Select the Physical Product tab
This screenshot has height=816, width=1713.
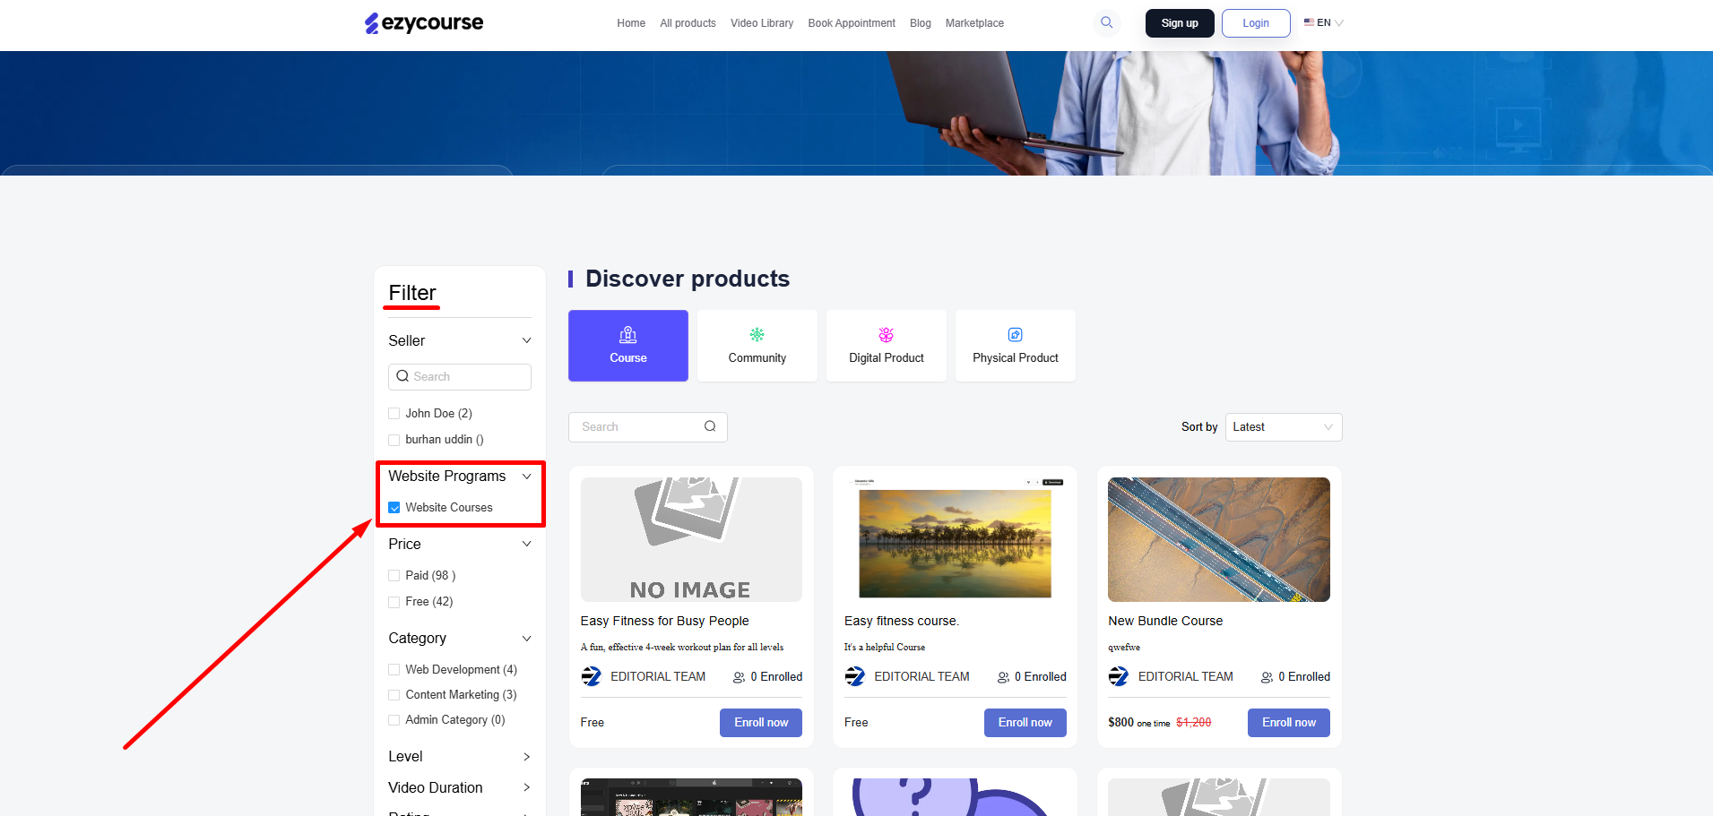click(1016, 346)
